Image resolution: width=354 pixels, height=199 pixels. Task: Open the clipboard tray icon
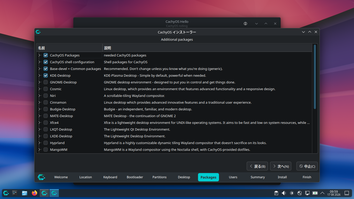(x=276, y=193)
